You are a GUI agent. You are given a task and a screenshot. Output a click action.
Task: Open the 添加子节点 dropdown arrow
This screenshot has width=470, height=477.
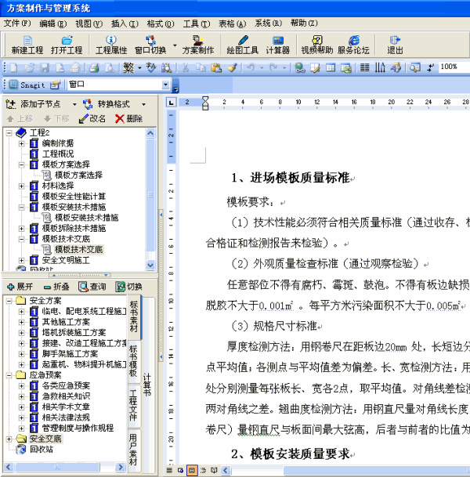click(x=74, y=105)
